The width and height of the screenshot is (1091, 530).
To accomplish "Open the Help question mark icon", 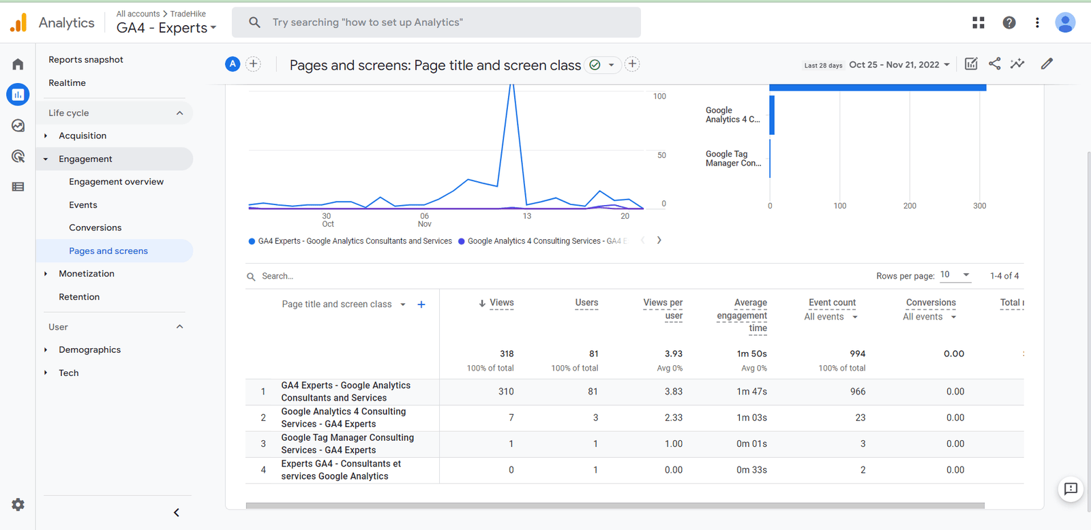I will [1009, 22].
